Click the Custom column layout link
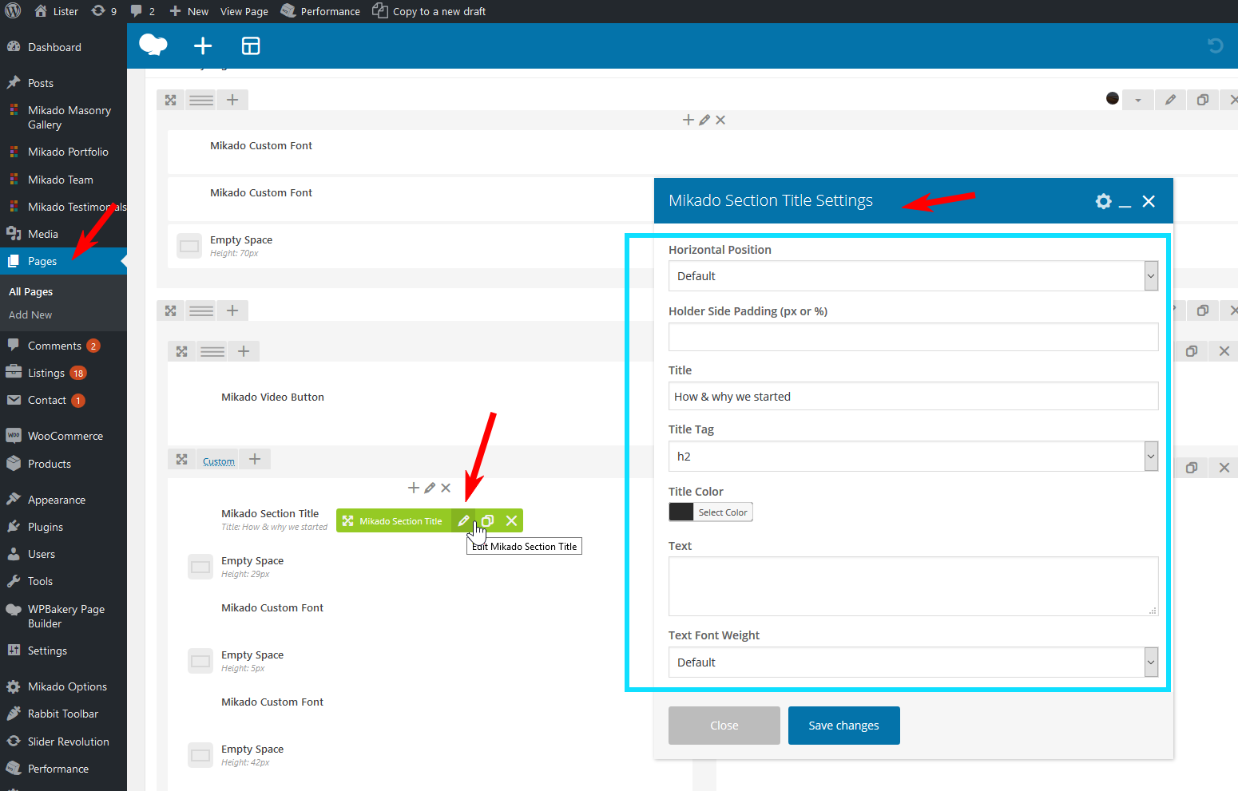The image size is (1238, 791). [219, 461]
